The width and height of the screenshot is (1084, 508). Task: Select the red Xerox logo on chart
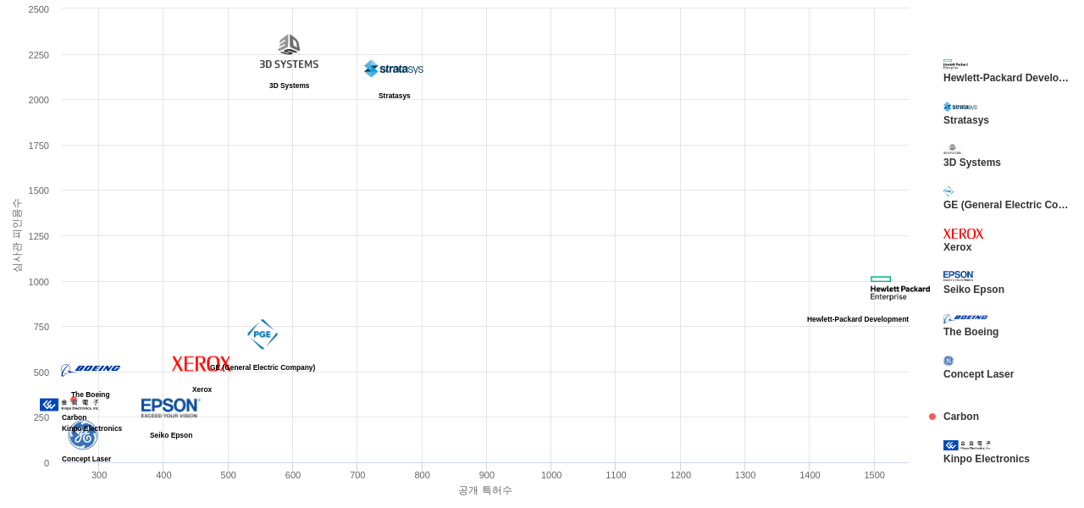201,364
